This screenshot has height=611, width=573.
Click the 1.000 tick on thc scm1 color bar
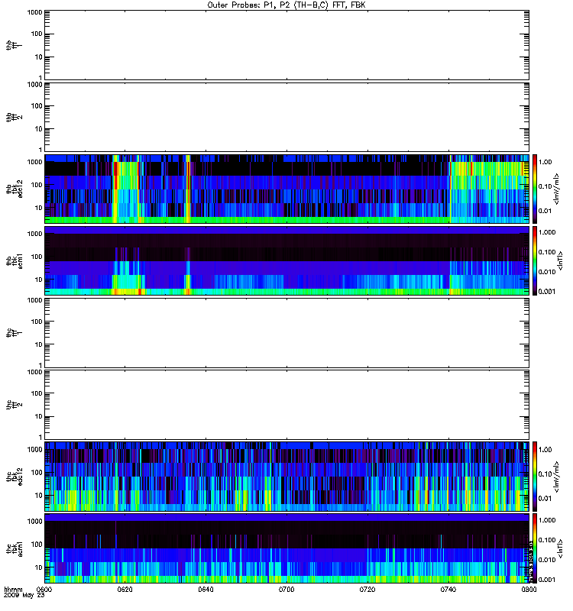pos(547,520)
